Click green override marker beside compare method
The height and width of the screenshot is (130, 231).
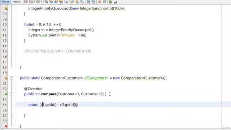6,94
